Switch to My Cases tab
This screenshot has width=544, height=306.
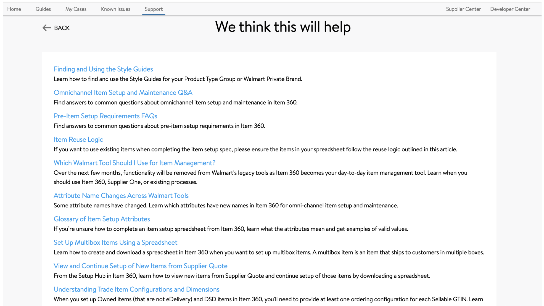76,9
